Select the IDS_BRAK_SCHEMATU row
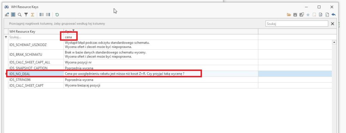The image size is (346, 133). click(x=170, y=54)
